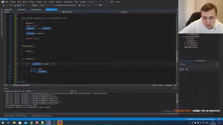Viewport: 223px width, 125px height.
Task: Click the open file toolbar icon
Action: [15, 6]
